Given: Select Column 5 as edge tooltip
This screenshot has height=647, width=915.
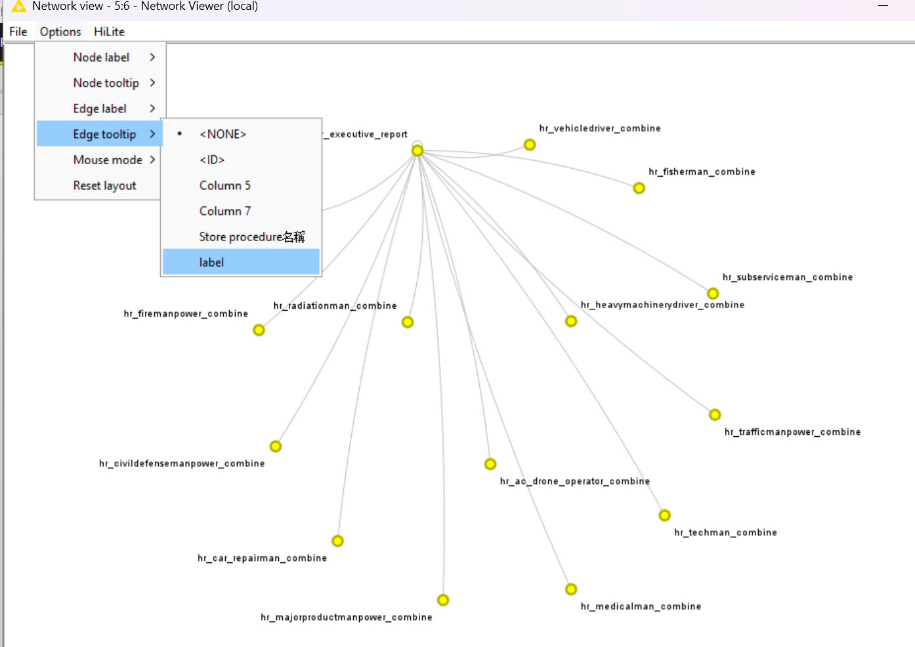Looking at the screenshot, I should (x=241, y=185).
